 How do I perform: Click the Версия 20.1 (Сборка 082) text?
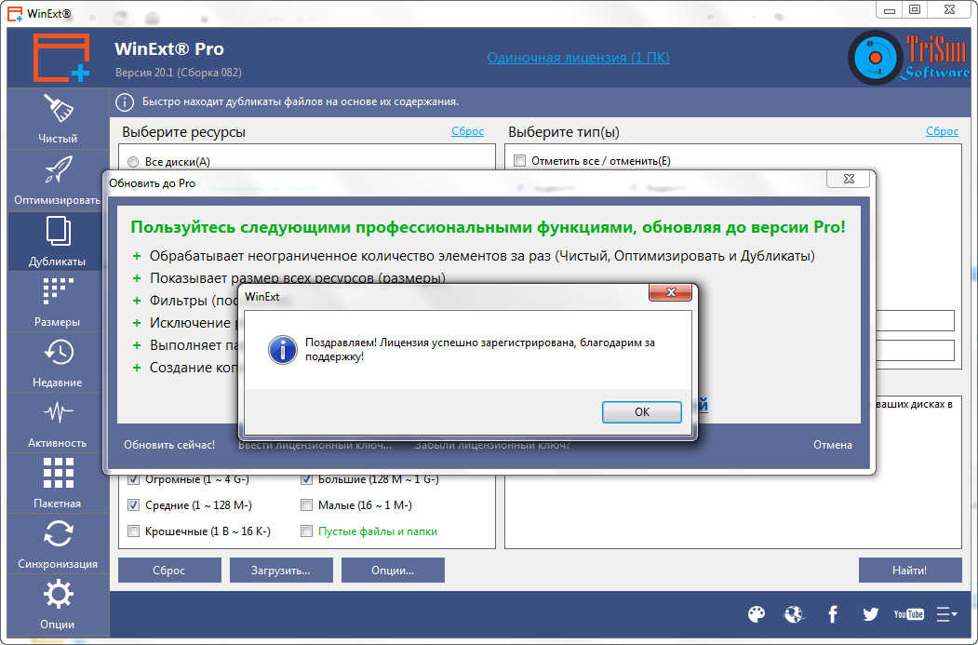pyautogui.click(x=179, y=73)
